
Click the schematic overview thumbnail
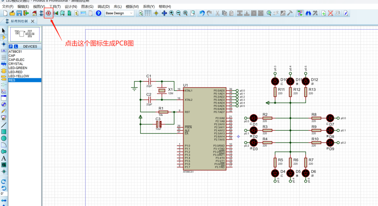24,34
